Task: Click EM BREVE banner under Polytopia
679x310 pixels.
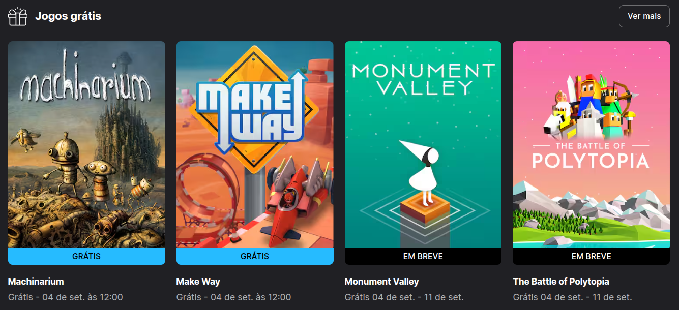Action: (x=591, y=256)
